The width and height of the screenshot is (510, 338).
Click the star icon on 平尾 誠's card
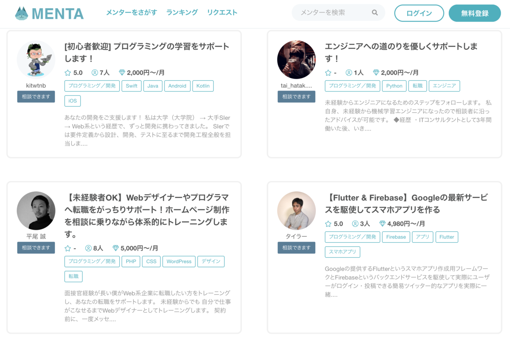point(68,248)
